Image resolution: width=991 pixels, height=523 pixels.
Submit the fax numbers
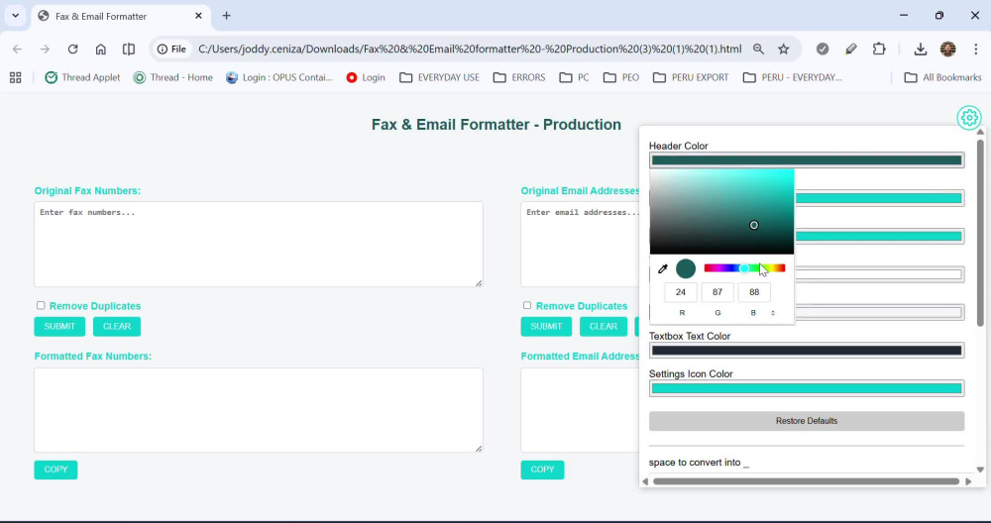pos(59,327)
